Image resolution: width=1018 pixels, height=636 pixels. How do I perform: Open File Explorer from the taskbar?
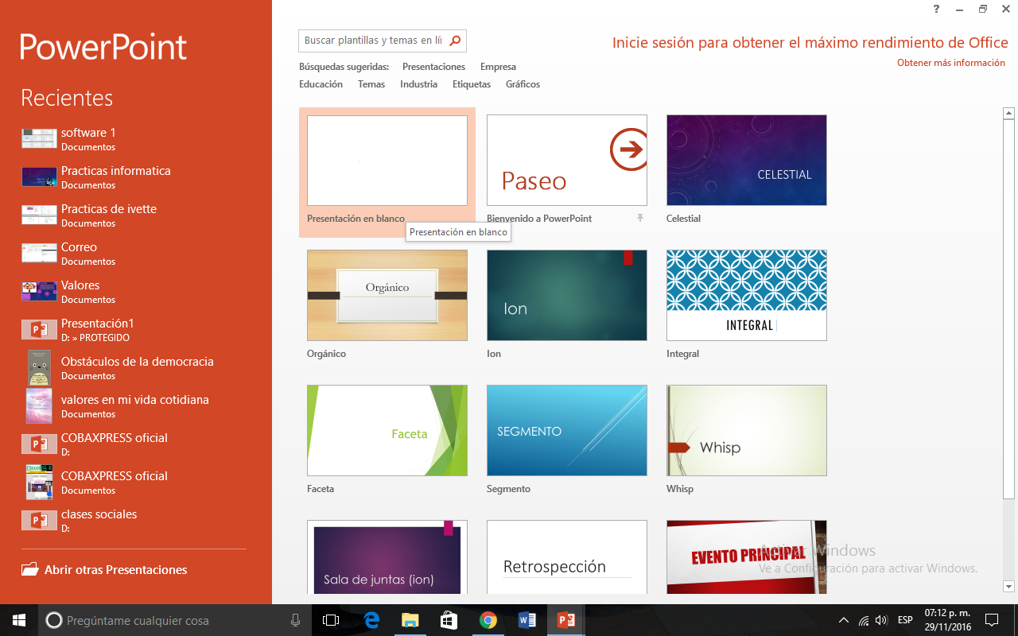point(410,619)
